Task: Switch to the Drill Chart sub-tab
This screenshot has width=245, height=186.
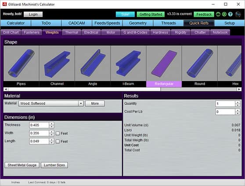Action: click(11, 33)
